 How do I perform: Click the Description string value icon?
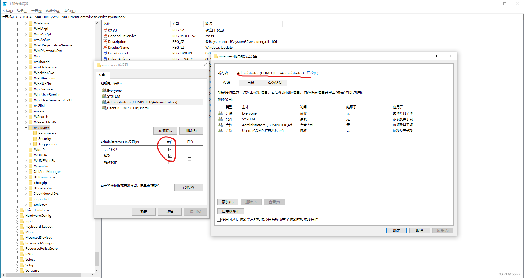pyautogui.click(x=105, y=41)
